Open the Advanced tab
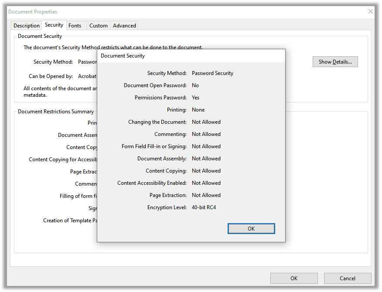Screen dimensions: 382x292 coord(124,26)
